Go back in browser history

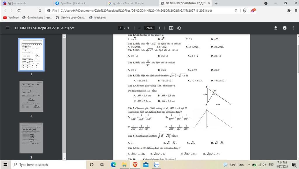coord(5,11)
